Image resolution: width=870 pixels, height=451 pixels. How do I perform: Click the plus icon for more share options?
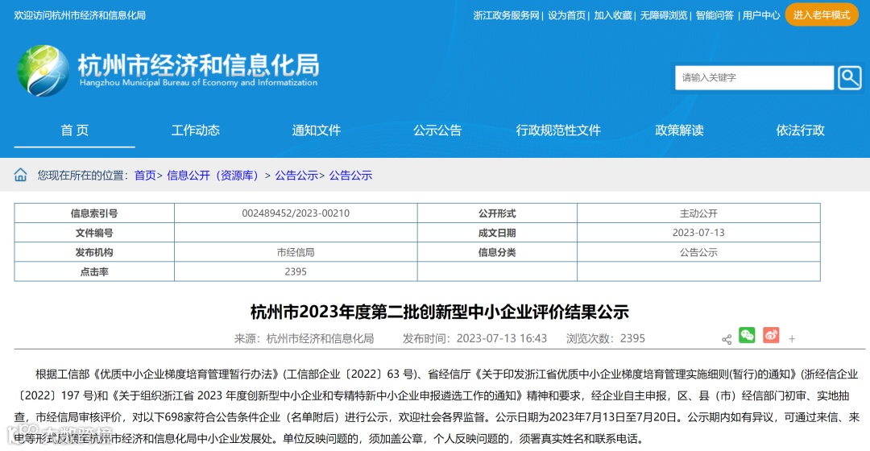792,339
